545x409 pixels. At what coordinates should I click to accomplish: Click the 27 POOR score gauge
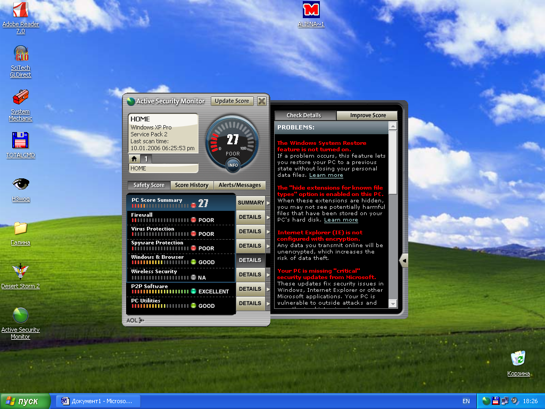coord(233,143)
